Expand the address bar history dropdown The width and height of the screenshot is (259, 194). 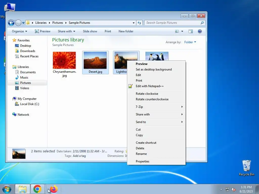134,23
